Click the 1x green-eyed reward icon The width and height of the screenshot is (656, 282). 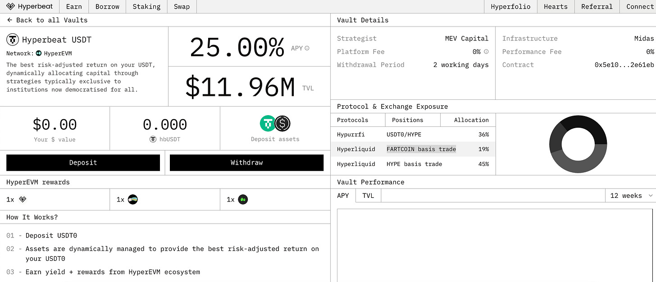[x=243, y=199]
